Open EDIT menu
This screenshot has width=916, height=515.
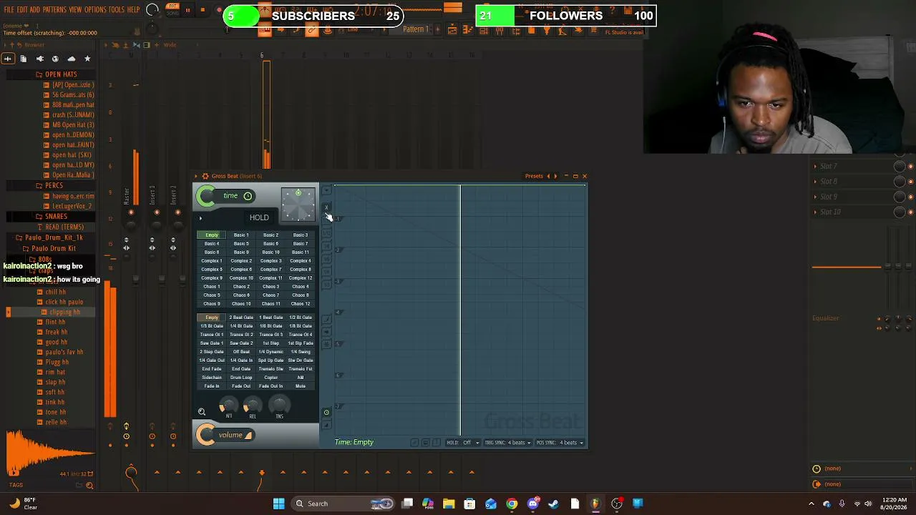(x=22, y=10)
